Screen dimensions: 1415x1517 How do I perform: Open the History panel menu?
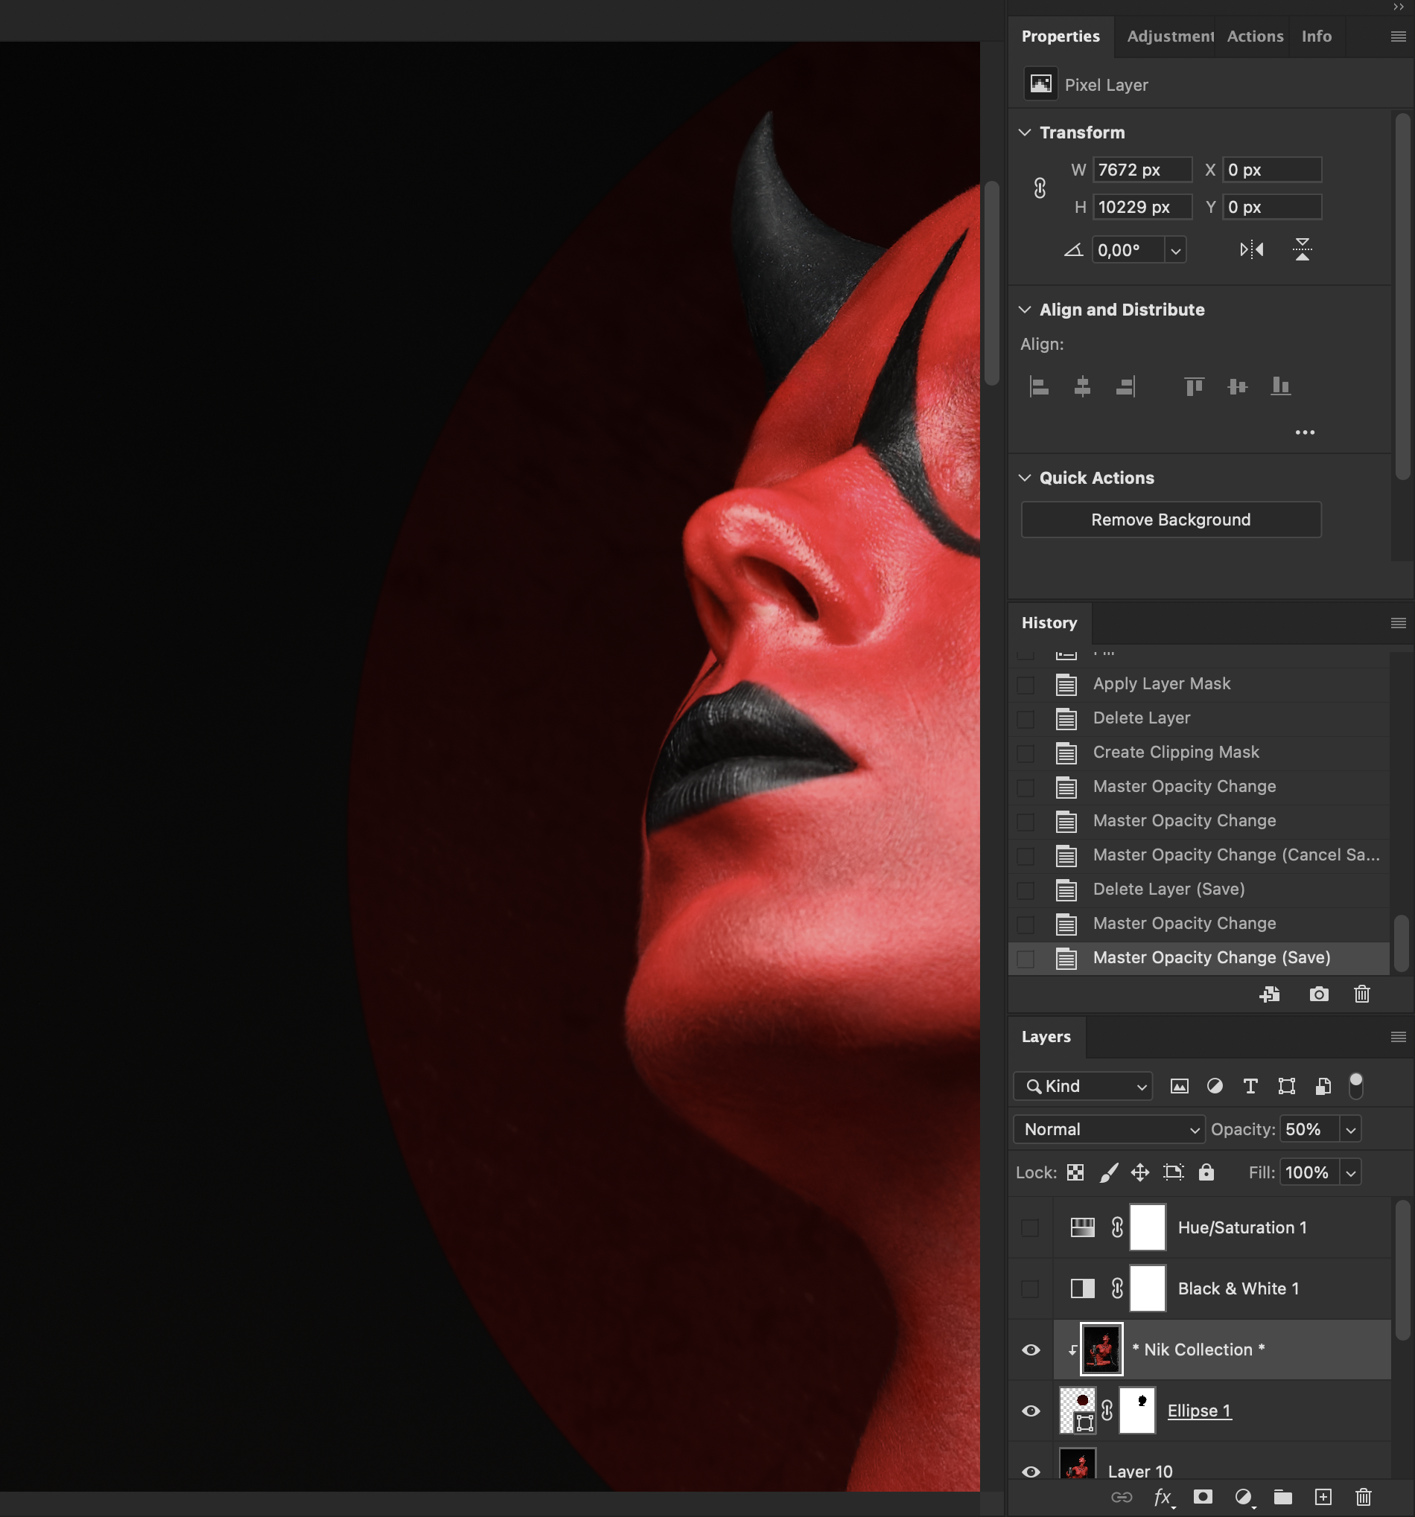click(1398, 624)
